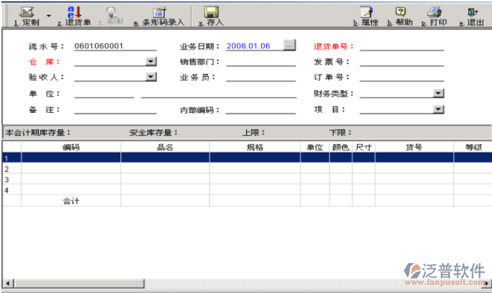Image resolution: width=492 pixels, height=293 pixels.
Task: Expand the 项目 project dropdown
Action: 438,109
